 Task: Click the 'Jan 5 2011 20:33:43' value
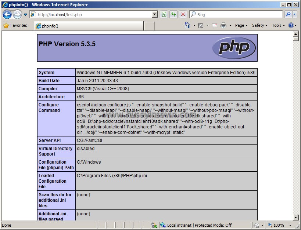coord(97,80)
